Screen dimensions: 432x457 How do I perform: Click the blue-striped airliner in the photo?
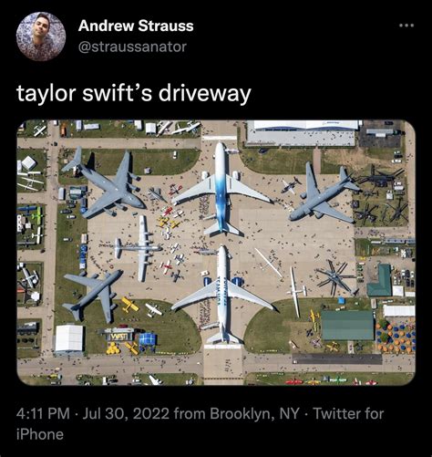221,190
